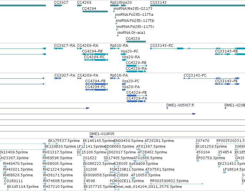Click the EK195114.5prime EST label
Screen dimensions: 245x191
click(x=23, y=187)
